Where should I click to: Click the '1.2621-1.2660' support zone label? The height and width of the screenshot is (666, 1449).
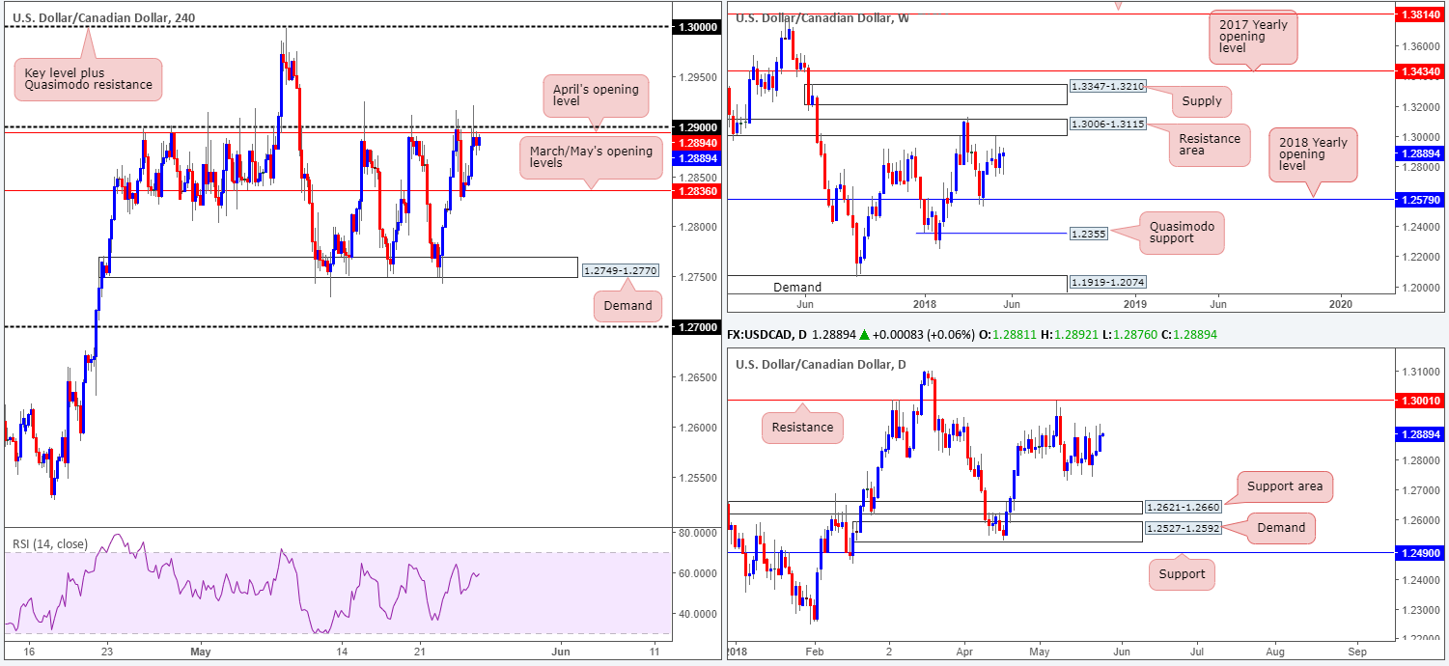(x=1183, y=507)
